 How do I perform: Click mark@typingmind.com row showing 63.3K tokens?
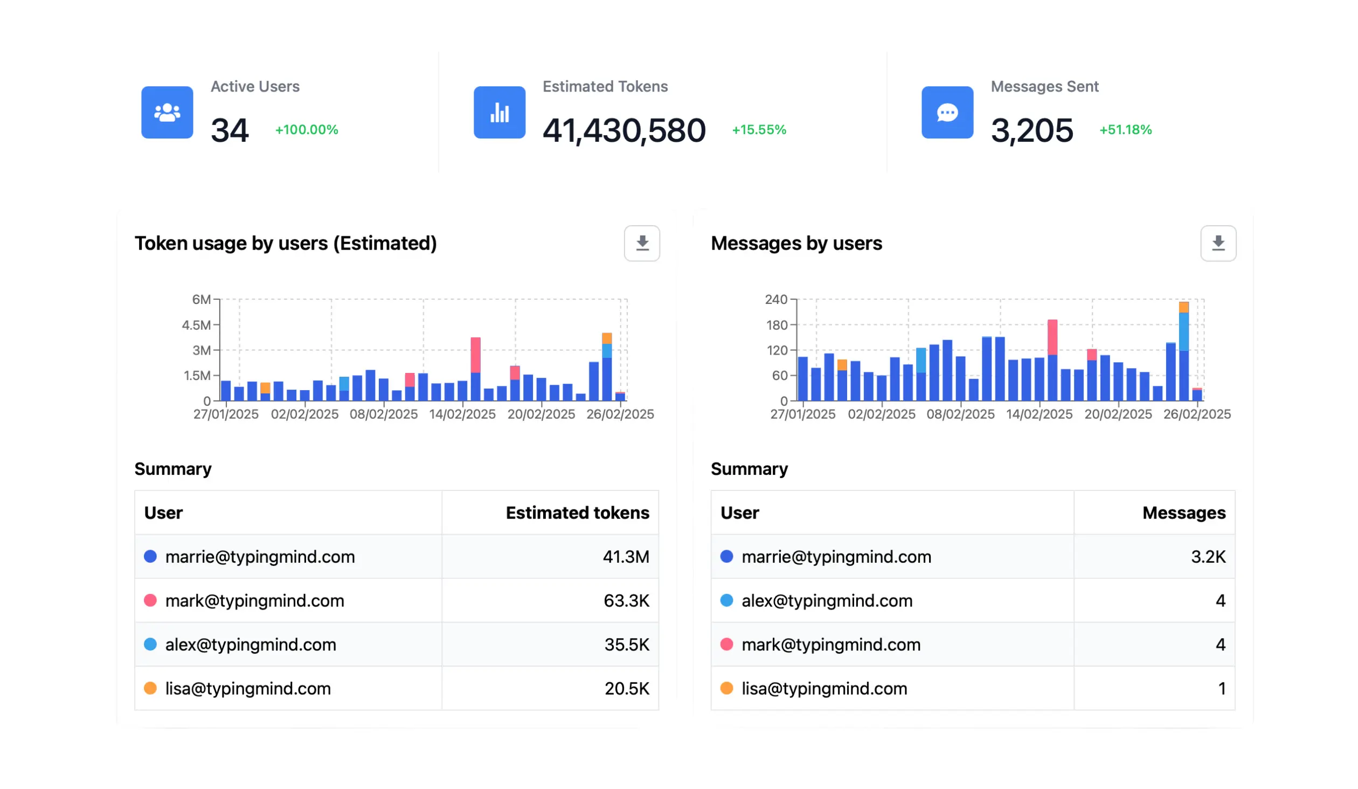pyautogui.click(x=255, y=600)
